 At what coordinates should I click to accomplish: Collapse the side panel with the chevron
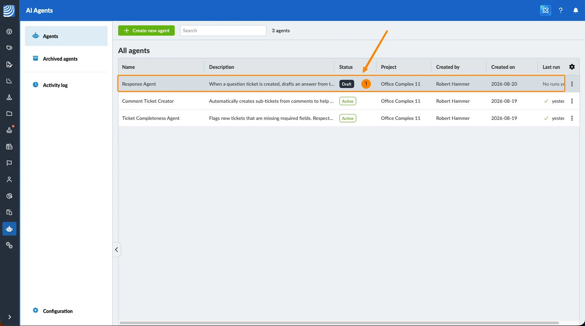point(116,250)
